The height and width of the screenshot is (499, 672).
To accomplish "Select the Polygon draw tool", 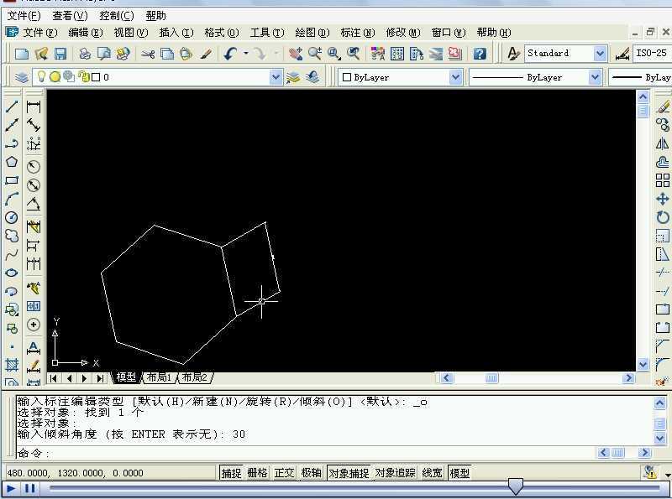I will click(x=12, y=162).
